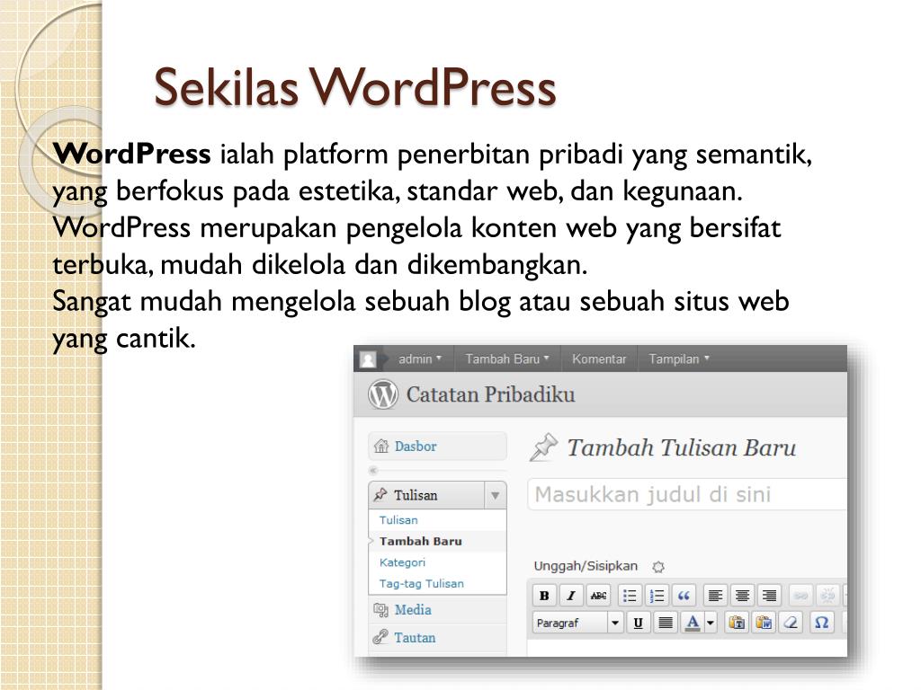
Task: Collapse Tulisan submenu with arrow
Action: [496, 495]
